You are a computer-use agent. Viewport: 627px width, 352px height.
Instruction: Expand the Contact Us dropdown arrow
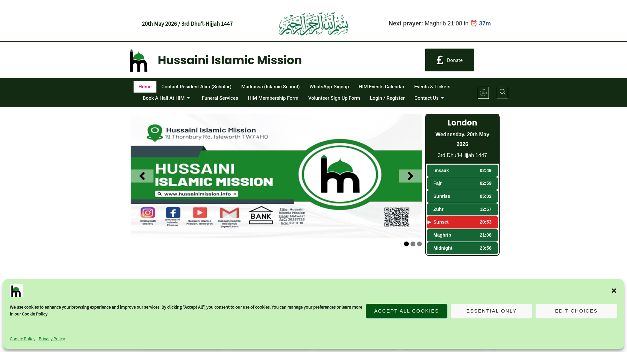442,98
